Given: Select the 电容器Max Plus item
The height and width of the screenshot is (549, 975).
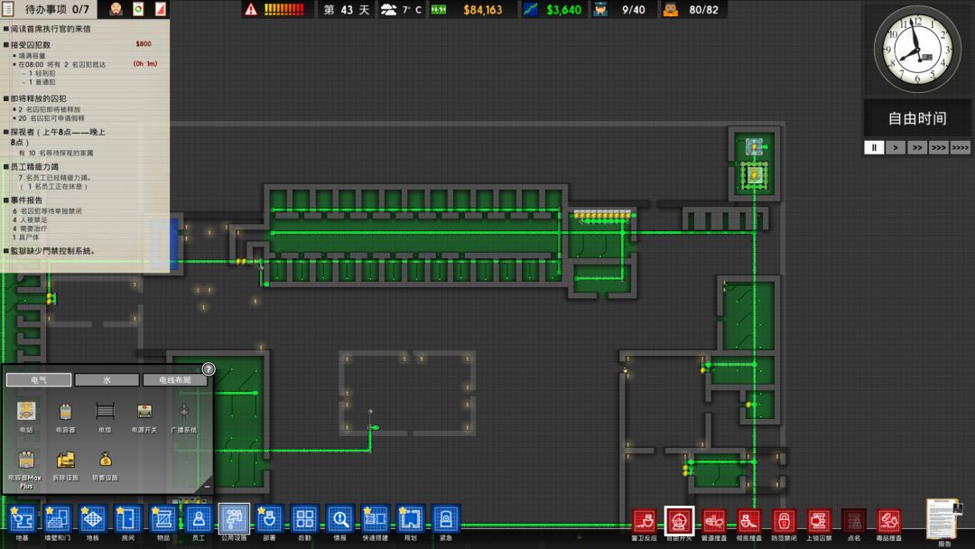Looking at the screenshot, I should pos(26,468).
